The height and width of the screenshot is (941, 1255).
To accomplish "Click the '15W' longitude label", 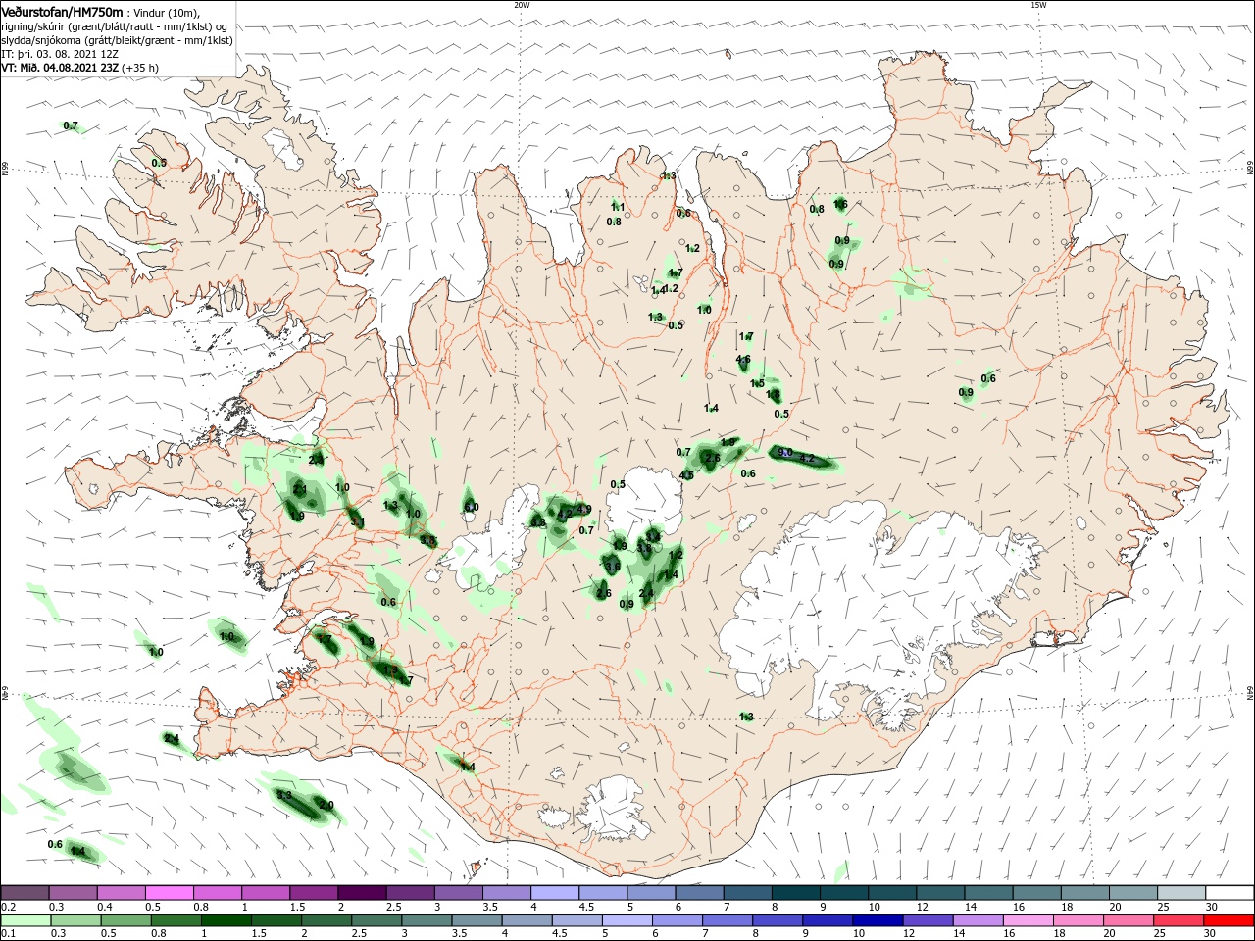I will pos(1038,5).
